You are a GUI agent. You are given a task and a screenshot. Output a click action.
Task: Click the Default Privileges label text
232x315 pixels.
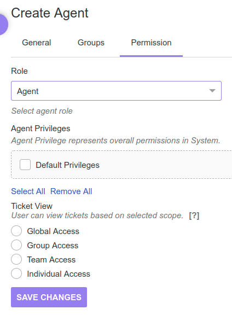67,165
